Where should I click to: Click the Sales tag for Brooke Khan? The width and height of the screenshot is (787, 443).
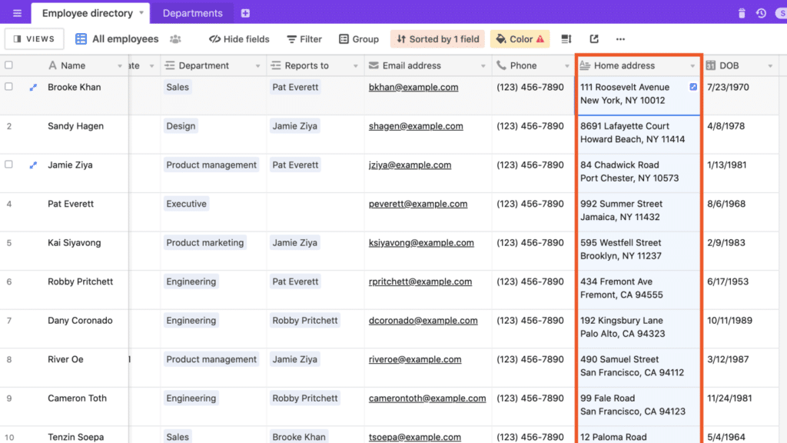pos(178,88)
